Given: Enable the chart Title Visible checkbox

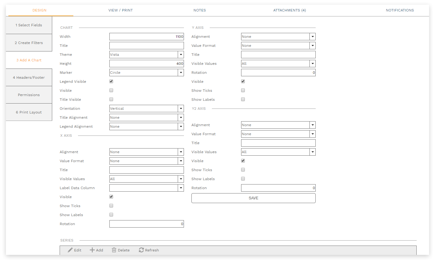Looking at the screenshot, I should click(111, 100).
